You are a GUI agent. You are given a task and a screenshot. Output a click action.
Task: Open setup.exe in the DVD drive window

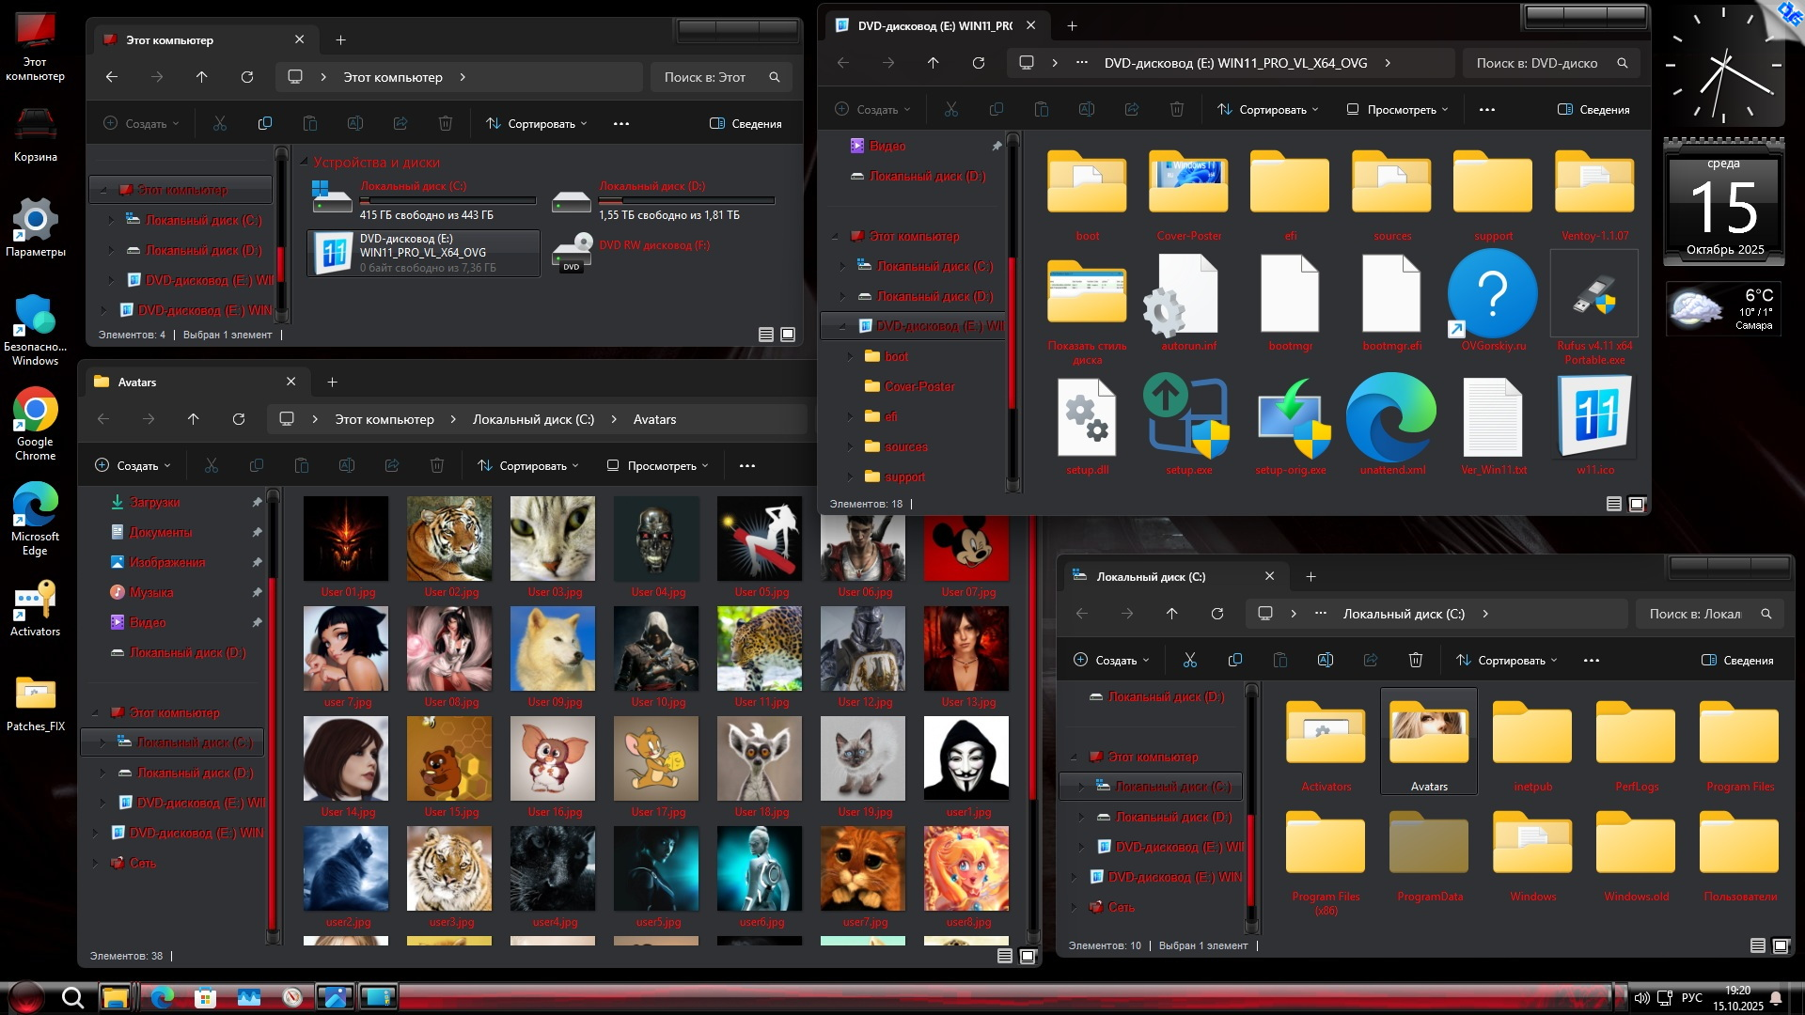tap(1187, 420)
